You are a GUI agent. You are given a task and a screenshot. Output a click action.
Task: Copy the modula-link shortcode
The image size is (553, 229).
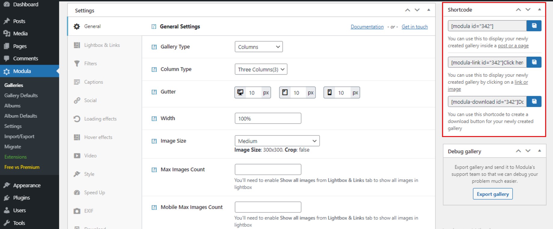click(534, 62)
